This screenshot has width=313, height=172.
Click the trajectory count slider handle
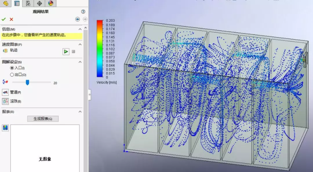pos(27,82)
